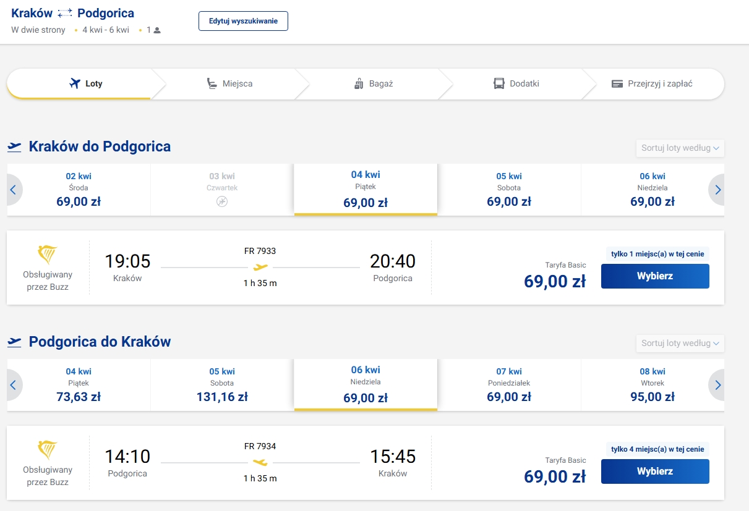The width and height of the screenshot is (749, 511).
Task: Go to the Przejrzyj i zapłać step
Action: point(652,83)
